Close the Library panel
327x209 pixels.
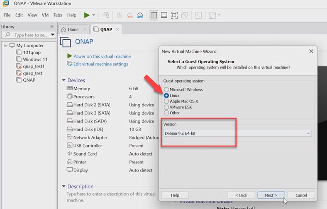pos(52,26)
